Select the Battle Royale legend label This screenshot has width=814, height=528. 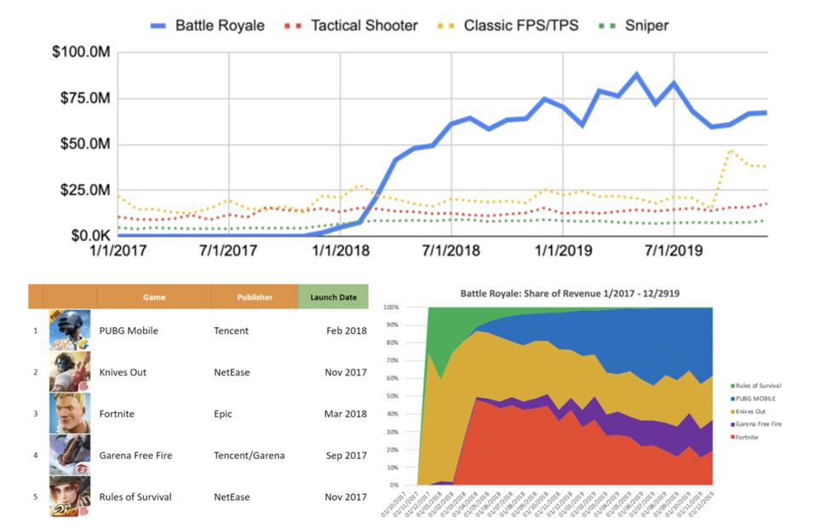220,26
